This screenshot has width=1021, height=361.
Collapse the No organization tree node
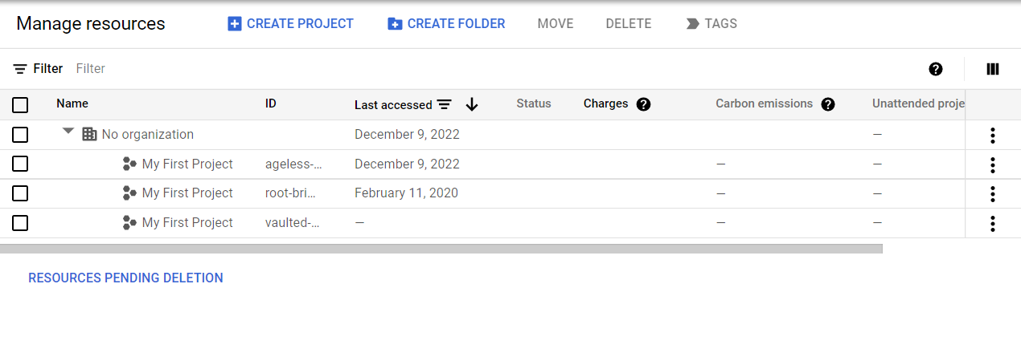[68, 132]
